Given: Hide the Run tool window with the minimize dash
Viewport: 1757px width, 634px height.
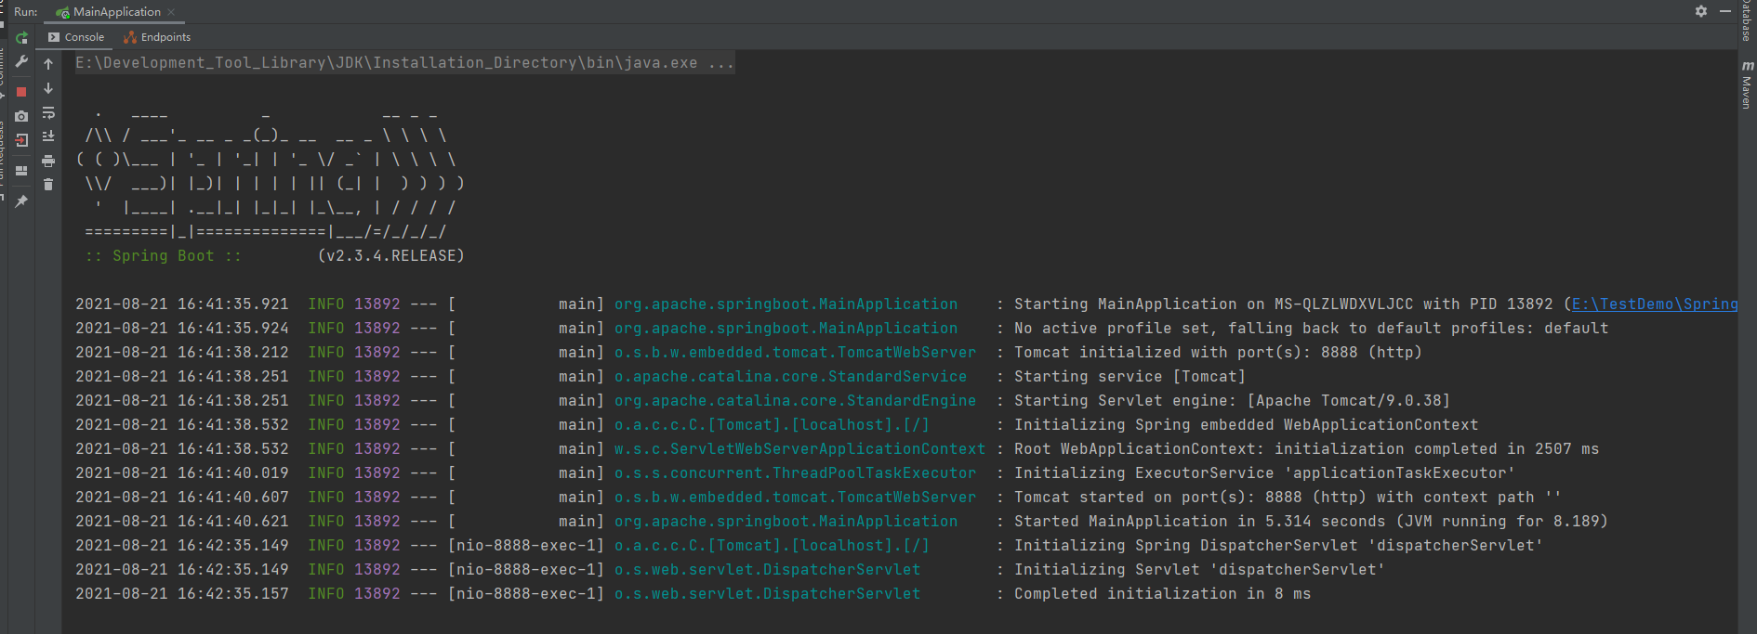Looking at the screenshot, I should (1725, 11).
